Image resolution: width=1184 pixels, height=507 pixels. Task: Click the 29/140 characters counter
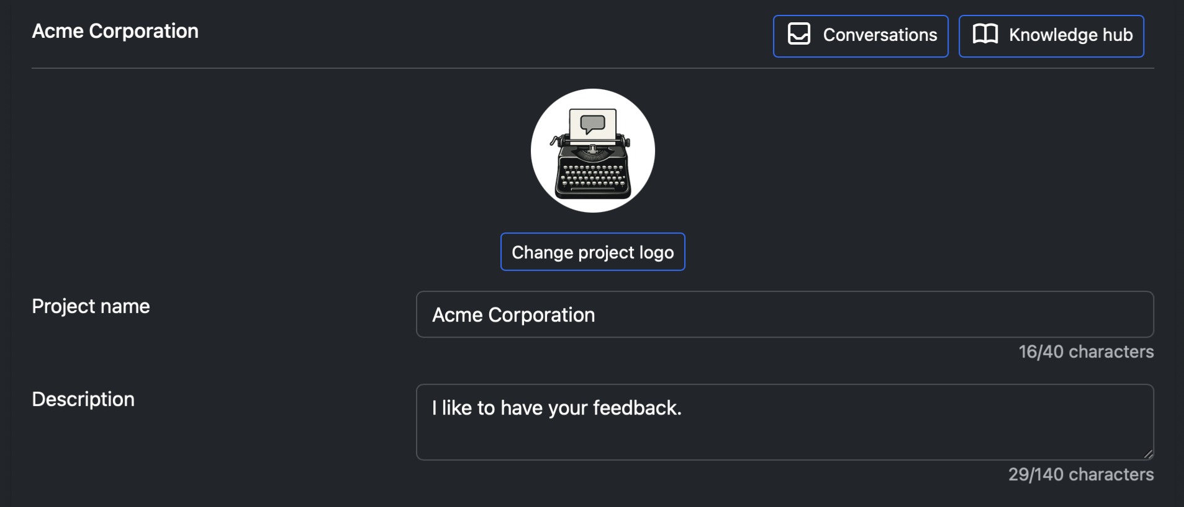click(1080, 474)
